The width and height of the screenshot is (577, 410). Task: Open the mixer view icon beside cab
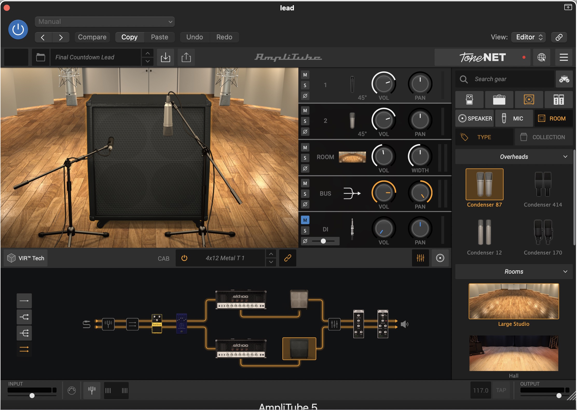pyautogui.click(x=420, y=258)
